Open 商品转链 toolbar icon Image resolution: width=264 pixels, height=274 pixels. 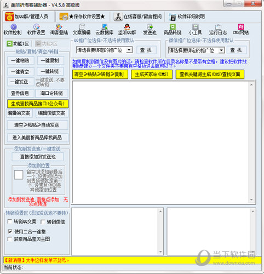[x=173, y=27]
